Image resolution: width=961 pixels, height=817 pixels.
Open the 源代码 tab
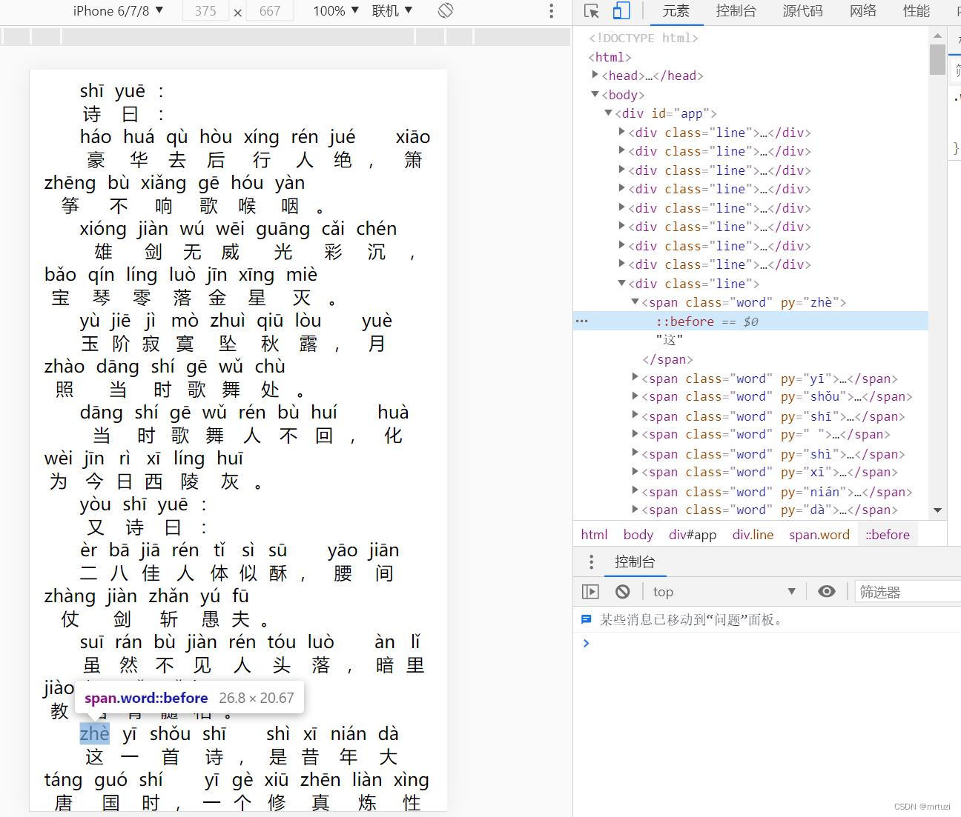click(x=802, y=11)
